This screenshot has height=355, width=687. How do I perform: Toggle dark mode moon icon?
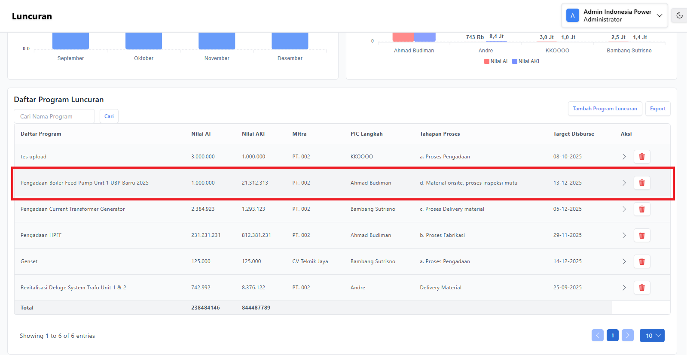(679, 15)
